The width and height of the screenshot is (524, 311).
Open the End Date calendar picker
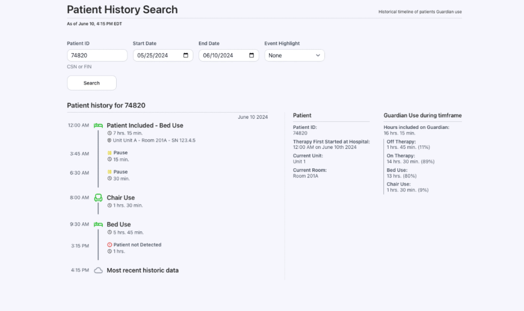click(251, 56)
